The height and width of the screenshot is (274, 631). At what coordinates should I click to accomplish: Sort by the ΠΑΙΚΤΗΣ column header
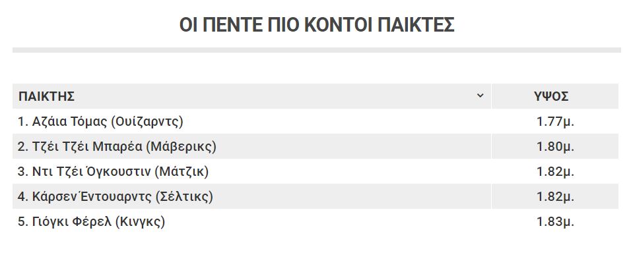[x=47, y=96]
